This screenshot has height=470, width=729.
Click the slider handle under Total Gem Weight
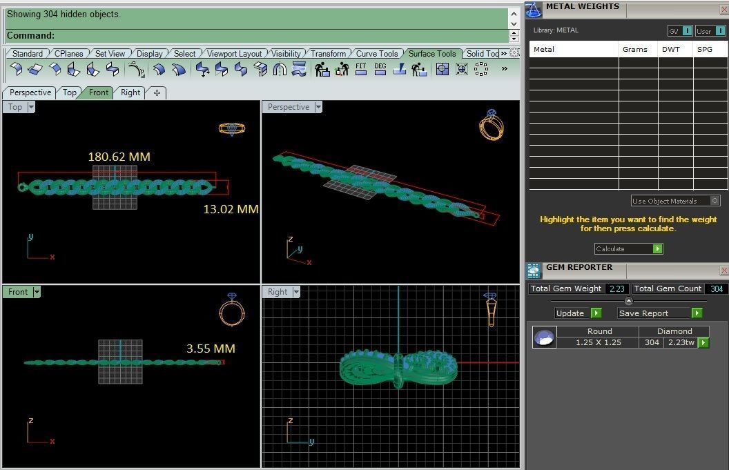(x=629, y=301)
